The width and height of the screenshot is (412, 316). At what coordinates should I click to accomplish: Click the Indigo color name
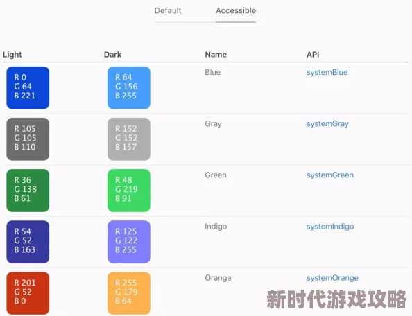[216, 227]
